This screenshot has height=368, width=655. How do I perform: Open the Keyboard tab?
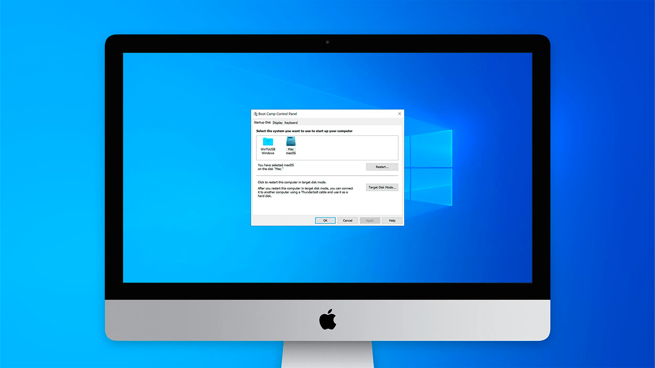[291, 123]
